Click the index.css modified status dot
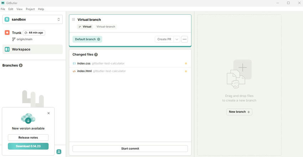 point(186,64)
